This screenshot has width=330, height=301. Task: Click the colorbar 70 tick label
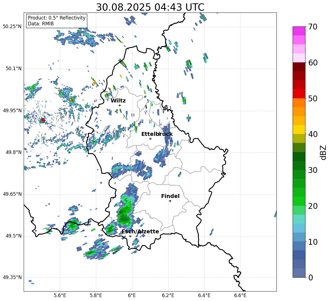click(313, 27)
